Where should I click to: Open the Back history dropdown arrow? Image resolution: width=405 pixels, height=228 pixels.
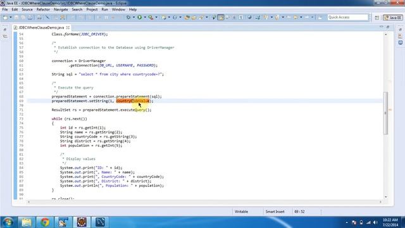tap(301, 18)
